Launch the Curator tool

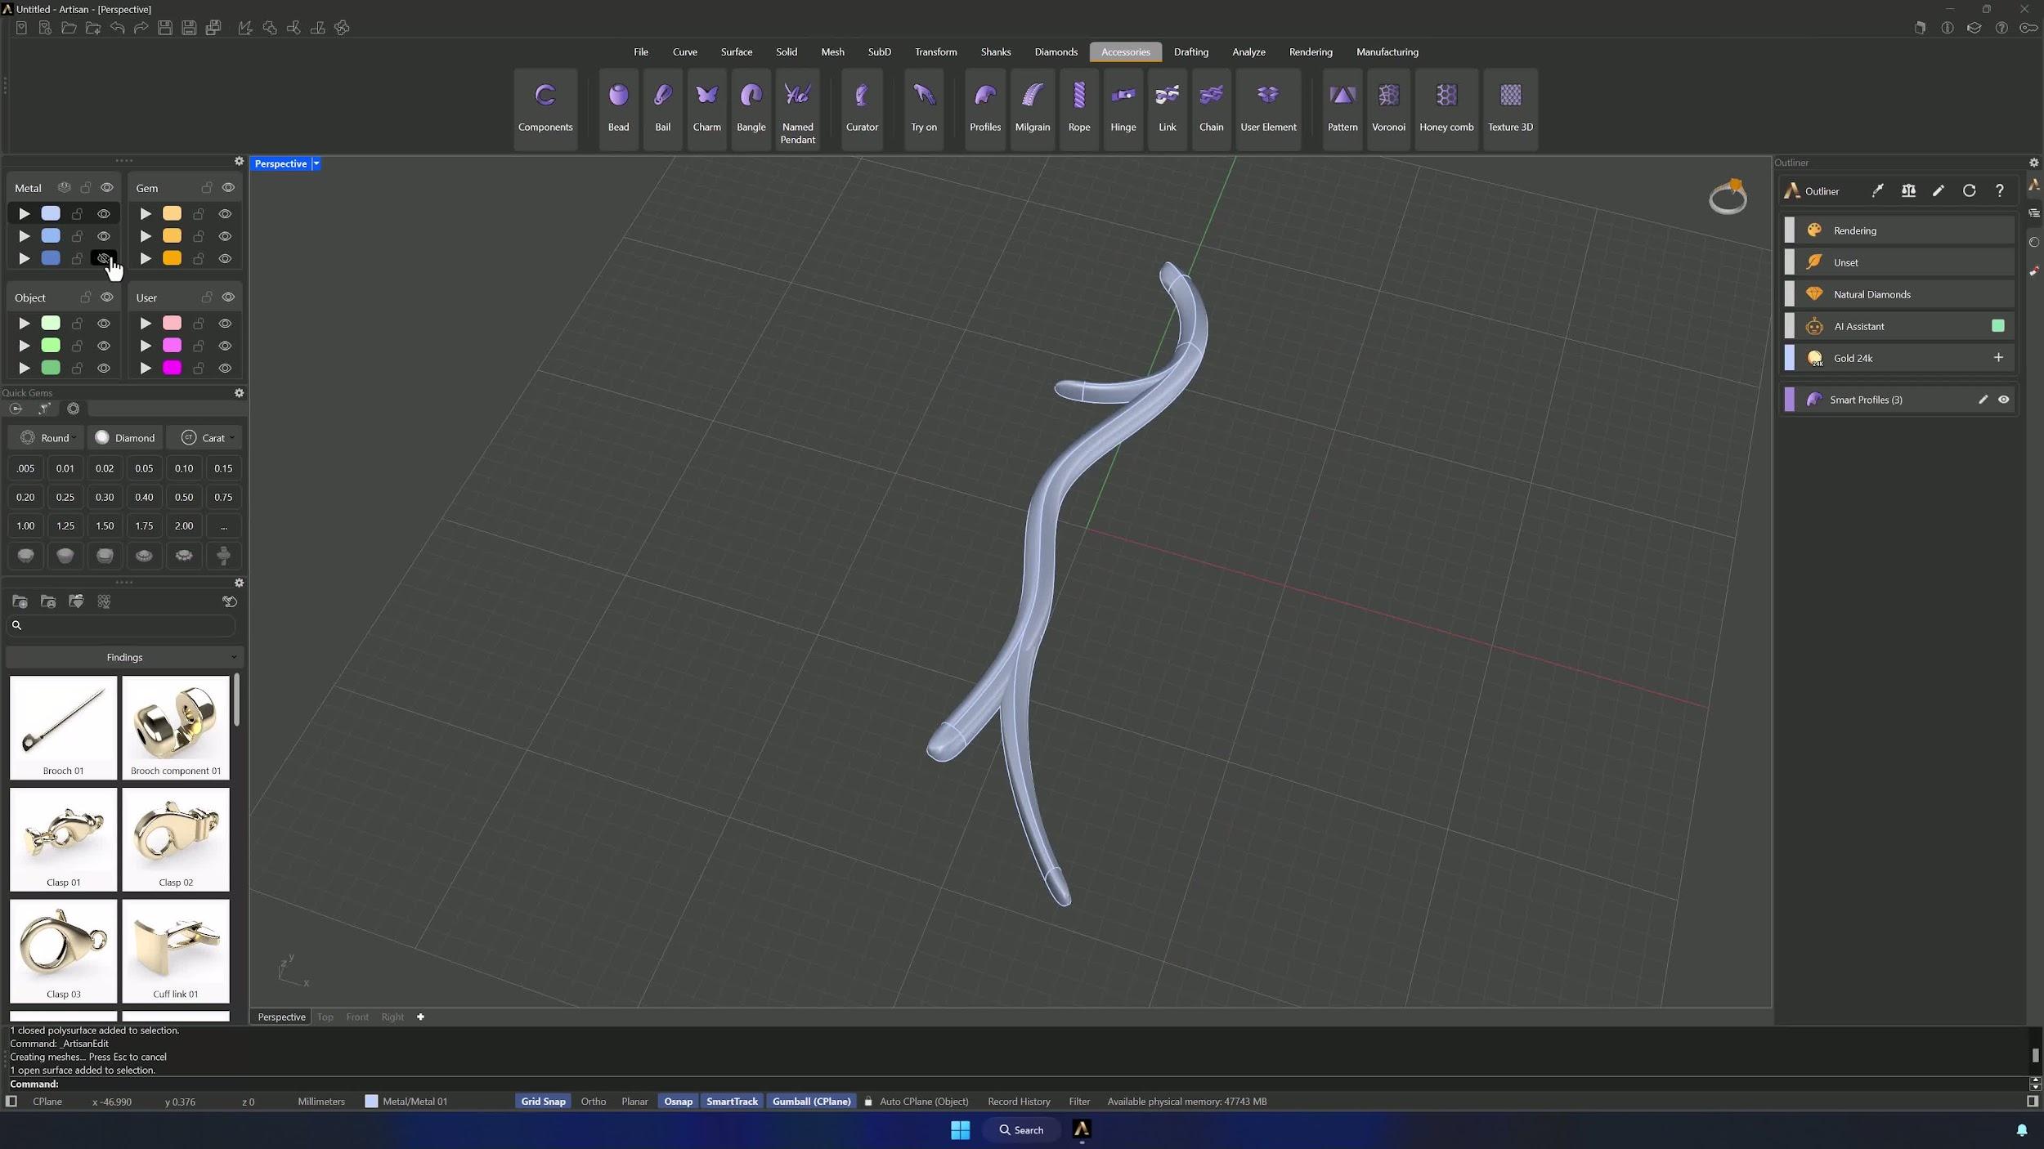[862, 109]
